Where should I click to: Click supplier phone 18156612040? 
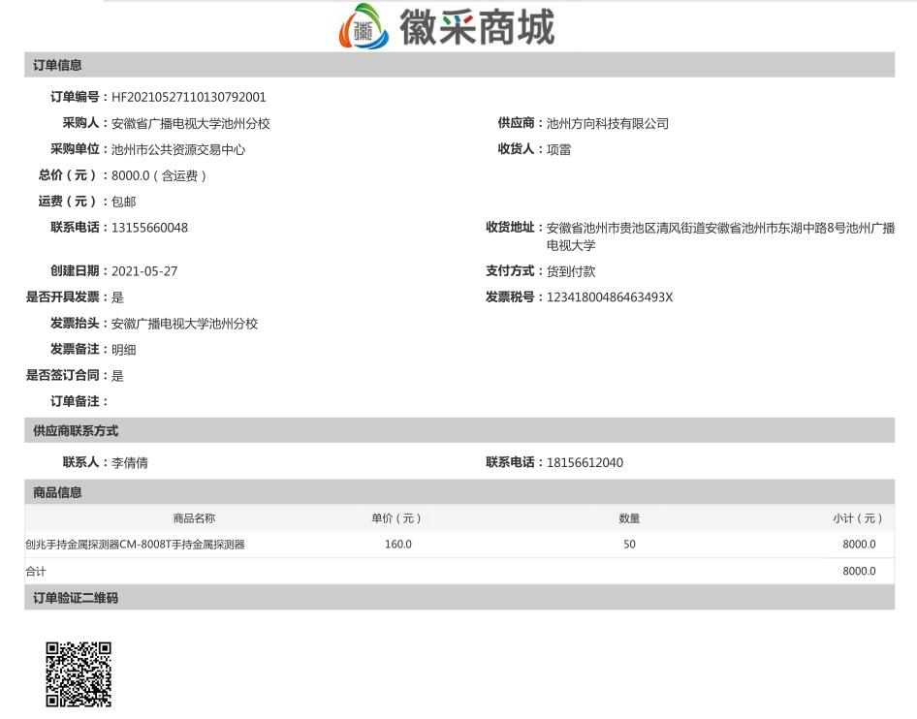(x=585, y=462)
